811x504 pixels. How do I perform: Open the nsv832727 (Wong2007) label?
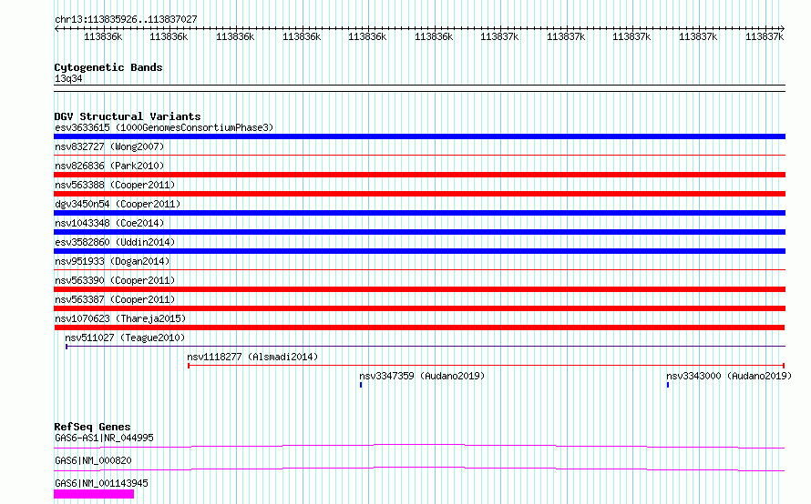109,146
